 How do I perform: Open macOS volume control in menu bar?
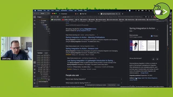click(139, 11)
